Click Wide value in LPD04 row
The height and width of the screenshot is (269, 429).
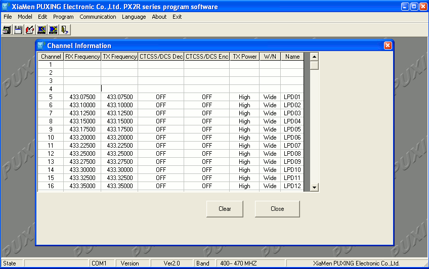[x=270, y=121]
